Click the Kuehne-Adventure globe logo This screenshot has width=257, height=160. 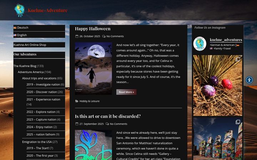point(20,10)
